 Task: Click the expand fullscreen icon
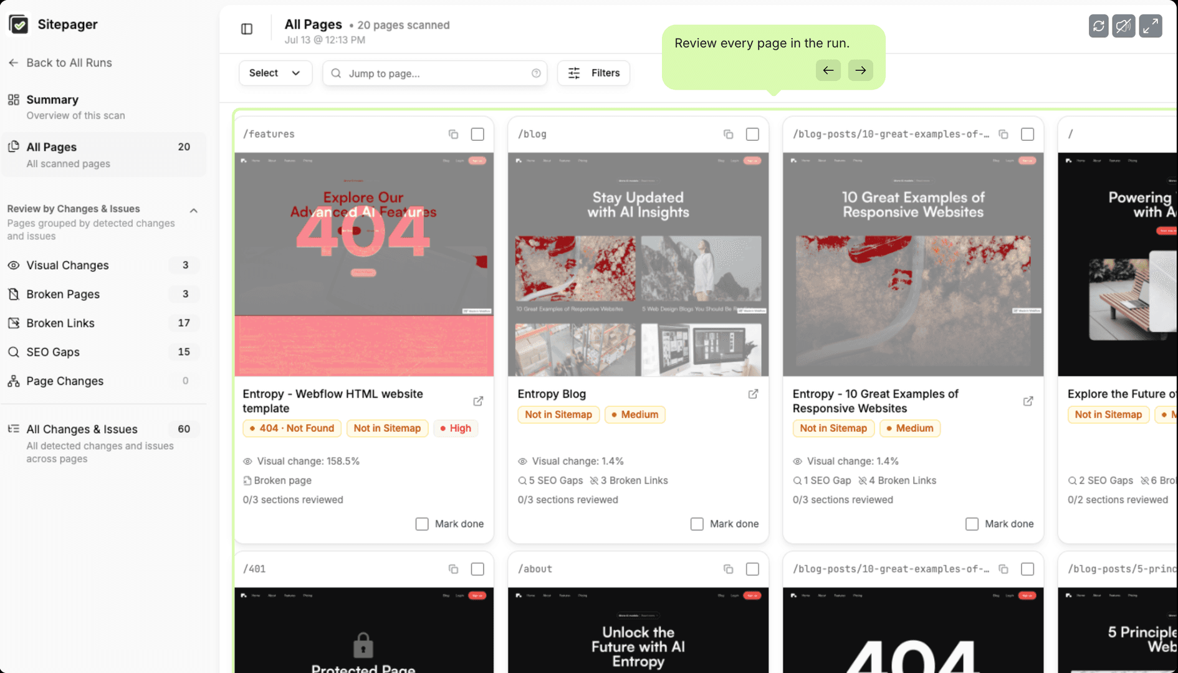point(1151,26)
